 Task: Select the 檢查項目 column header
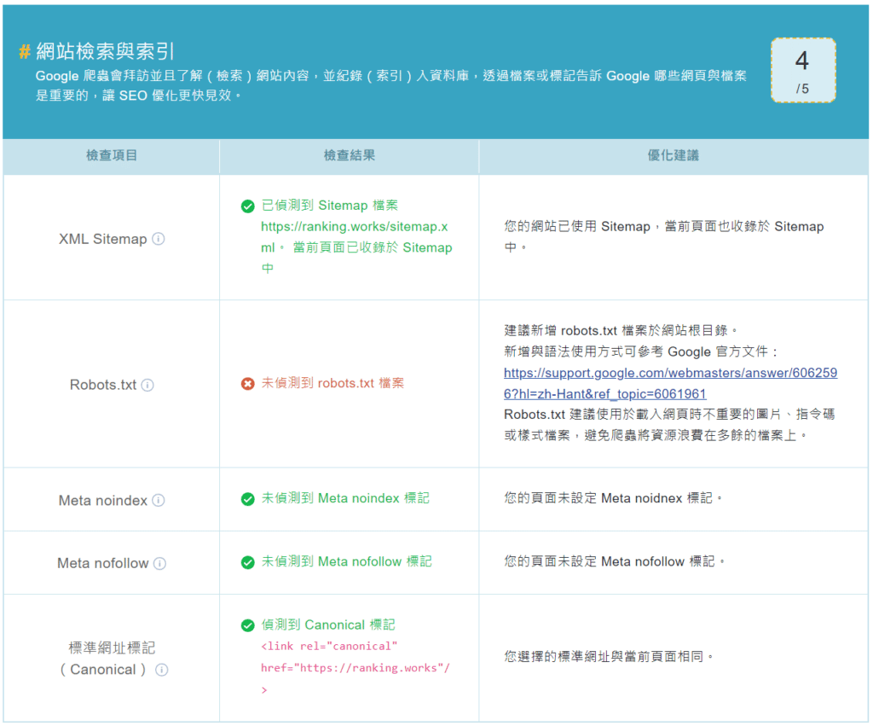coord(112,155)
